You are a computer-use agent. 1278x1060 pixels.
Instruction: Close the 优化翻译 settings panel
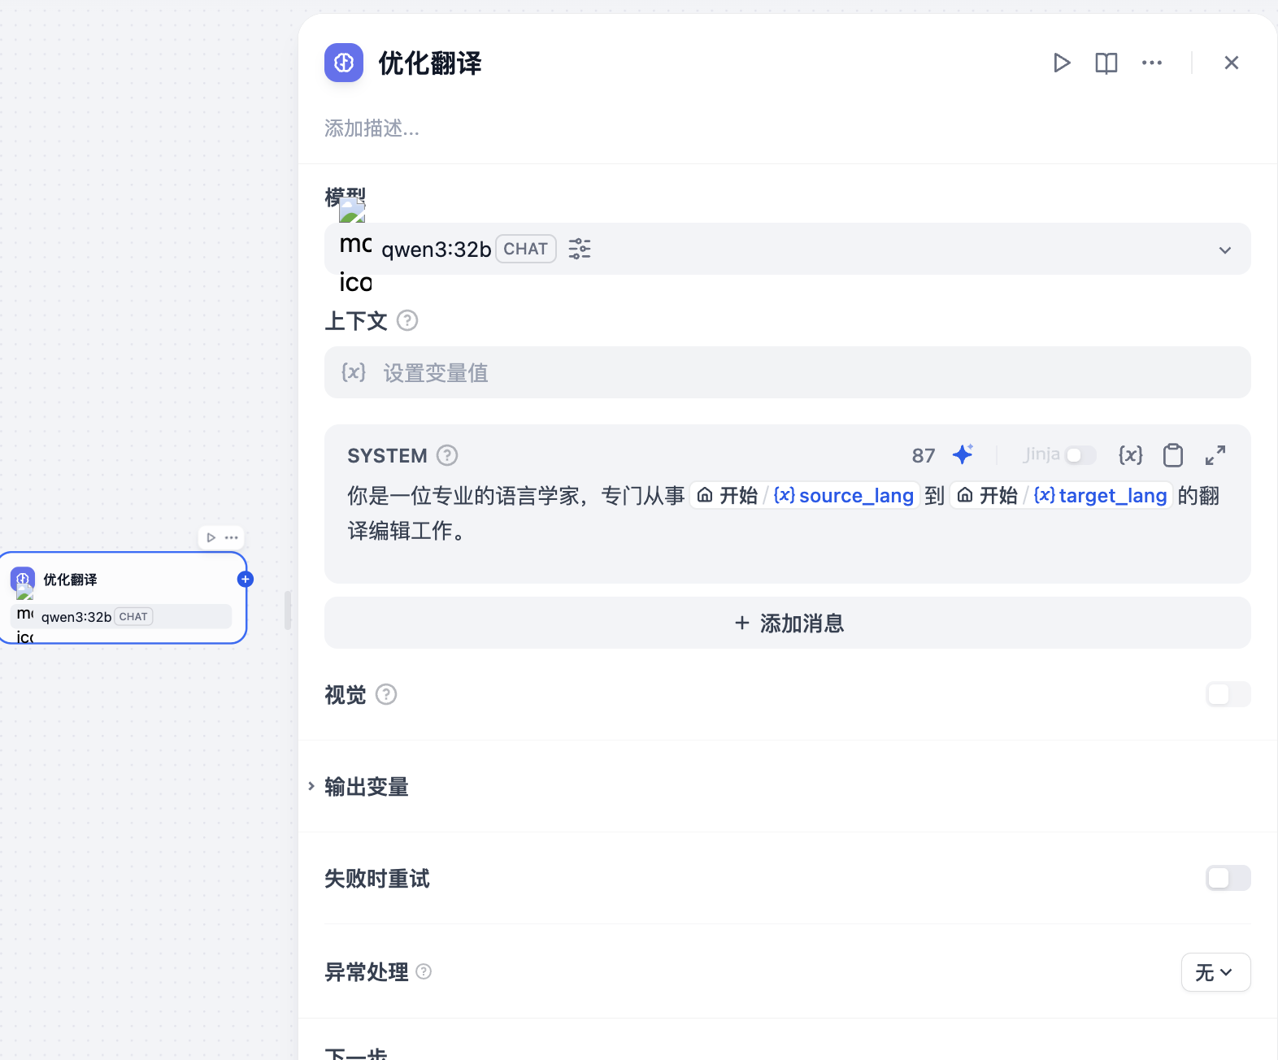click(1232, 63)
